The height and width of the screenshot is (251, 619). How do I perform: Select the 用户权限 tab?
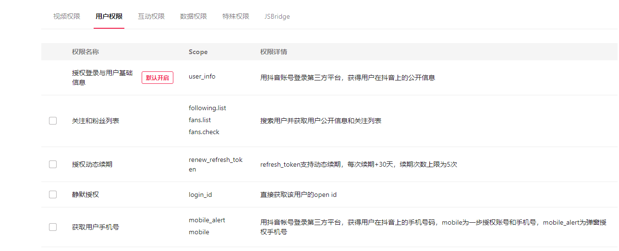pos(109,16)
